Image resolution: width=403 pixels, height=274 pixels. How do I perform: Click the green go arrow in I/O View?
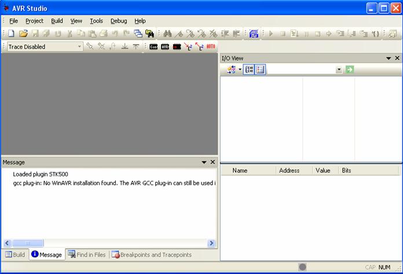(350, 69)
